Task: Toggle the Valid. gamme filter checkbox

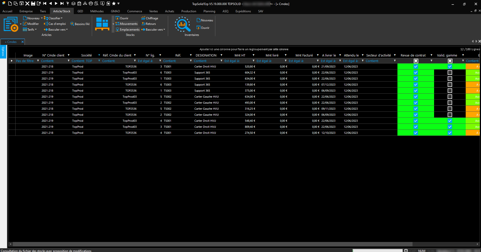Action: pos(450,61)
